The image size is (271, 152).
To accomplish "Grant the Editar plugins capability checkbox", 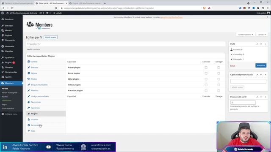I will click(206, 79).
